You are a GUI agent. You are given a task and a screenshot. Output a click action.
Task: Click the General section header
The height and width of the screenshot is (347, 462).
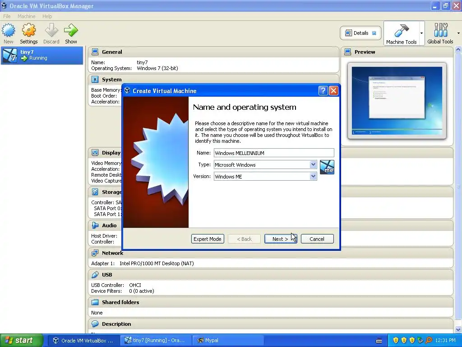point(213,52)
